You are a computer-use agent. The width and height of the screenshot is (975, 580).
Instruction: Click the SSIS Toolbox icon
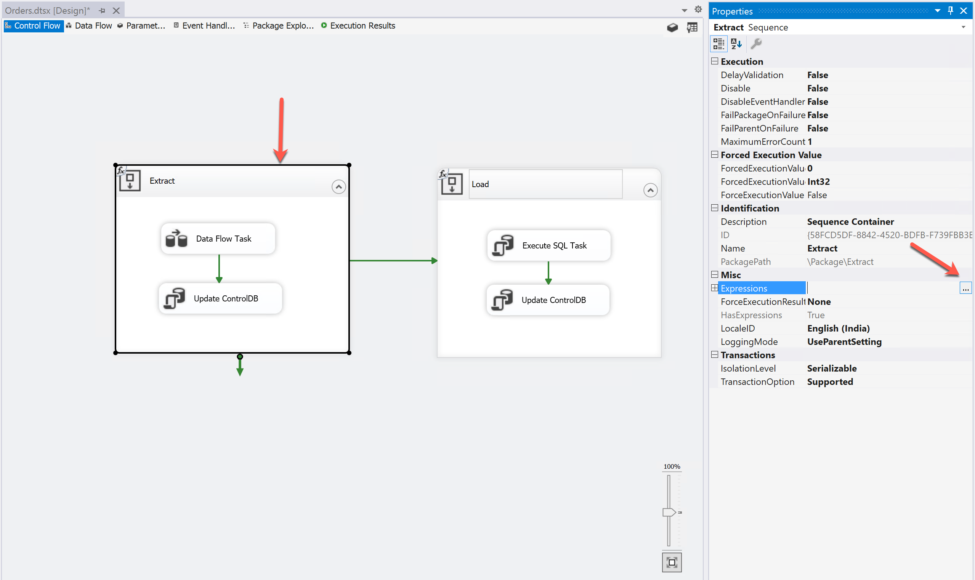[x=672, y=27]
